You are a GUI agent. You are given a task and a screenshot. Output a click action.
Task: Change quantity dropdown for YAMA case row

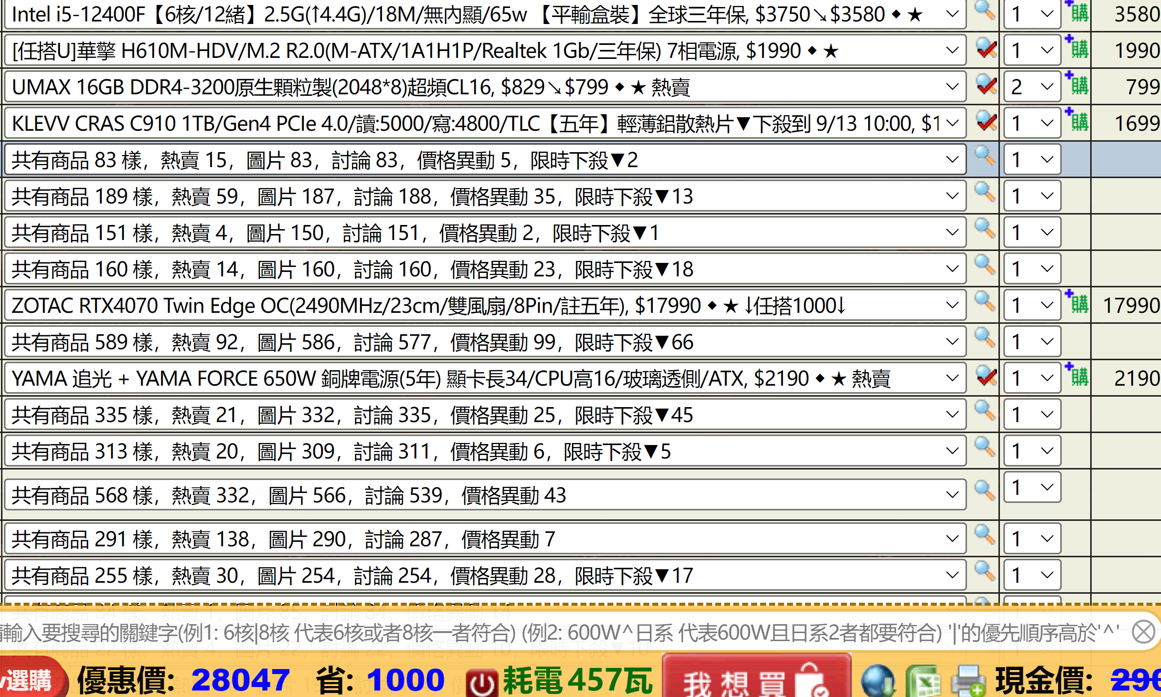(x=1032, y=378)
